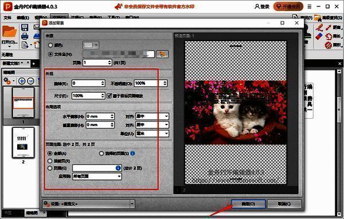This screenshot has height=219, width=344.
Task: Click 尺寸(E) size spinner arrows
Action: tap(103, 96)
